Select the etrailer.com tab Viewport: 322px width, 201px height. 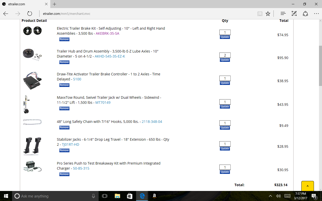tap(25, 4)
